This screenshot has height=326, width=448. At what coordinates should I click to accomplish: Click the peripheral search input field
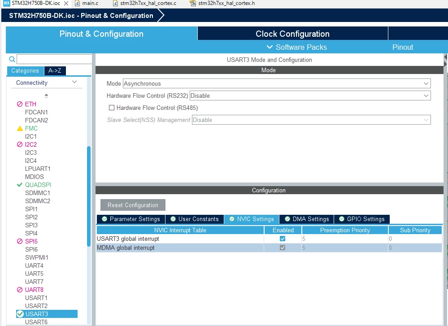(x=54, y=59)
